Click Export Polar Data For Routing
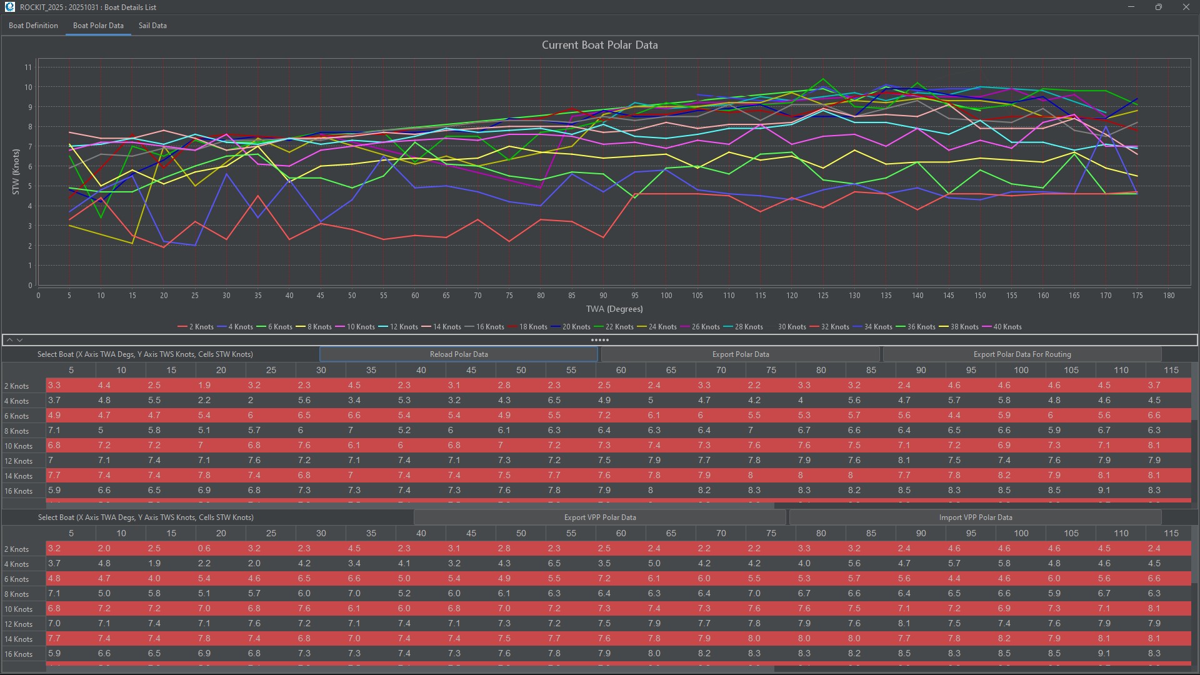 1022,354
